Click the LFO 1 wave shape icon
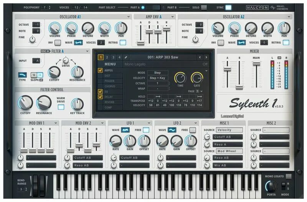Screen dimensions: 307x202 [125, 130]
